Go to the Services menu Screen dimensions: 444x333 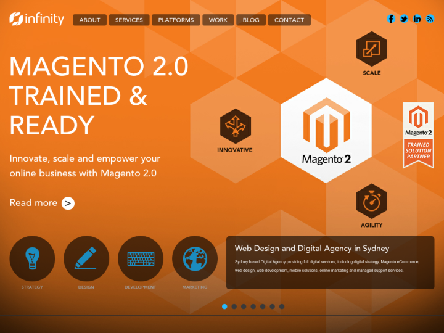(x=129, y=20)
